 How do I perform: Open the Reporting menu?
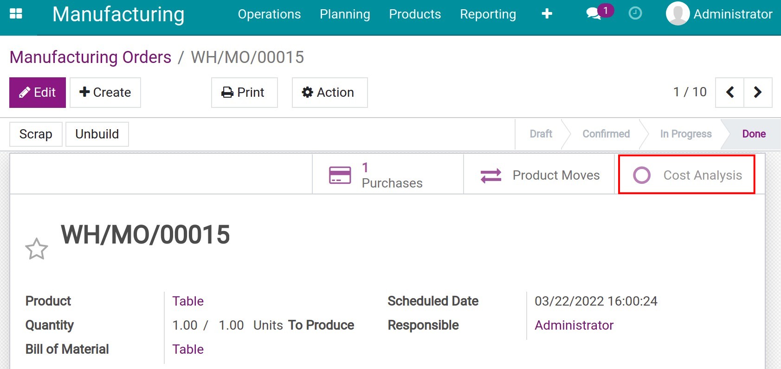(488, 14)
